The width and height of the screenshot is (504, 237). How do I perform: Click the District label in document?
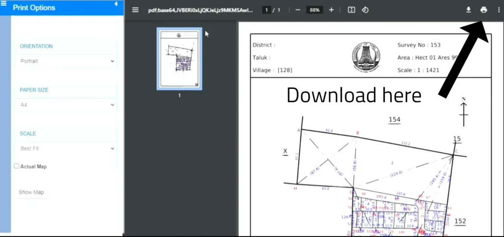coord(264,45)
